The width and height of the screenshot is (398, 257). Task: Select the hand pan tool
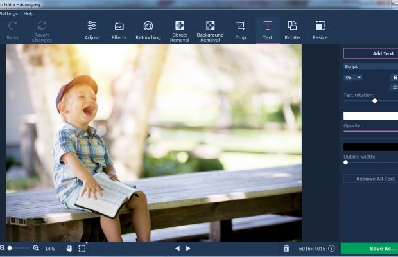pos(69,248)
